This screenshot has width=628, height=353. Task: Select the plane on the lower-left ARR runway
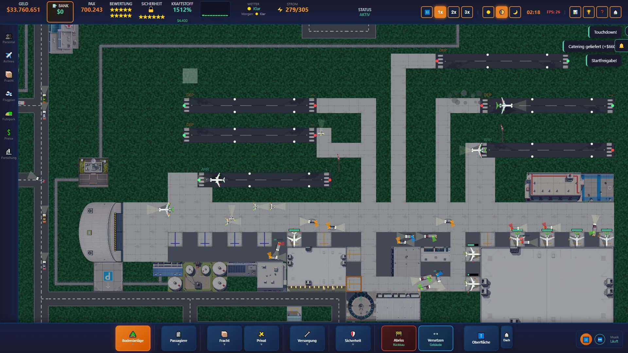point(218,180)
